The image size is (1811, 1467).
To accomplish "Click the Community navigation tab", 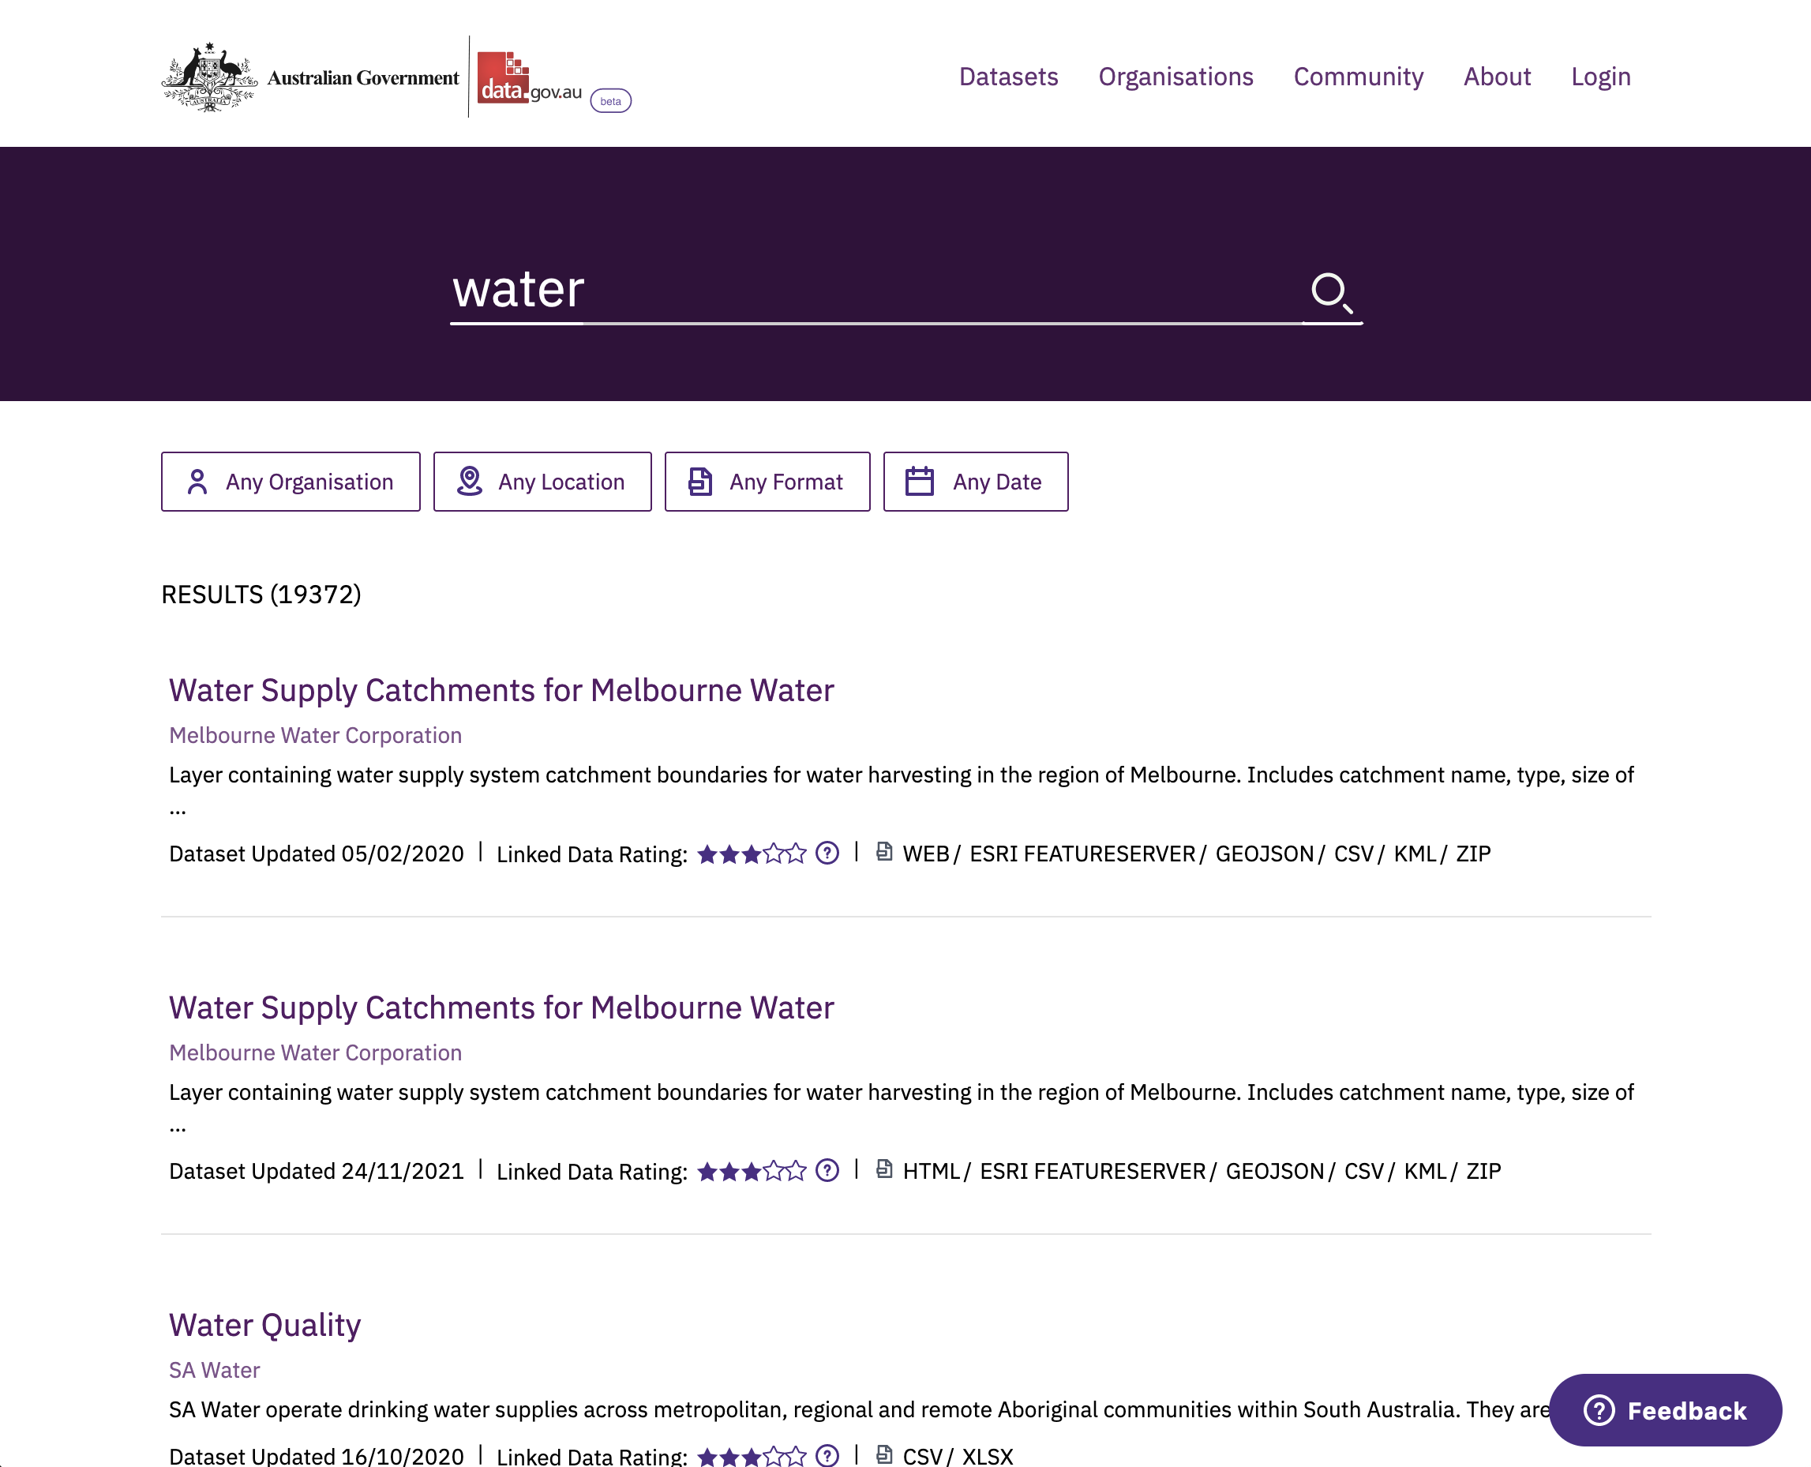I will pyautogui.click(x=1358, y=77).
